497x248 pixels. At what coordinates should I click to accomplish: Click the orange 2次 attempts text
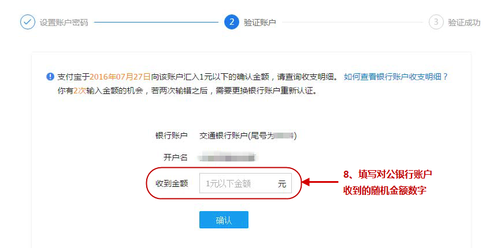(80, 92)
